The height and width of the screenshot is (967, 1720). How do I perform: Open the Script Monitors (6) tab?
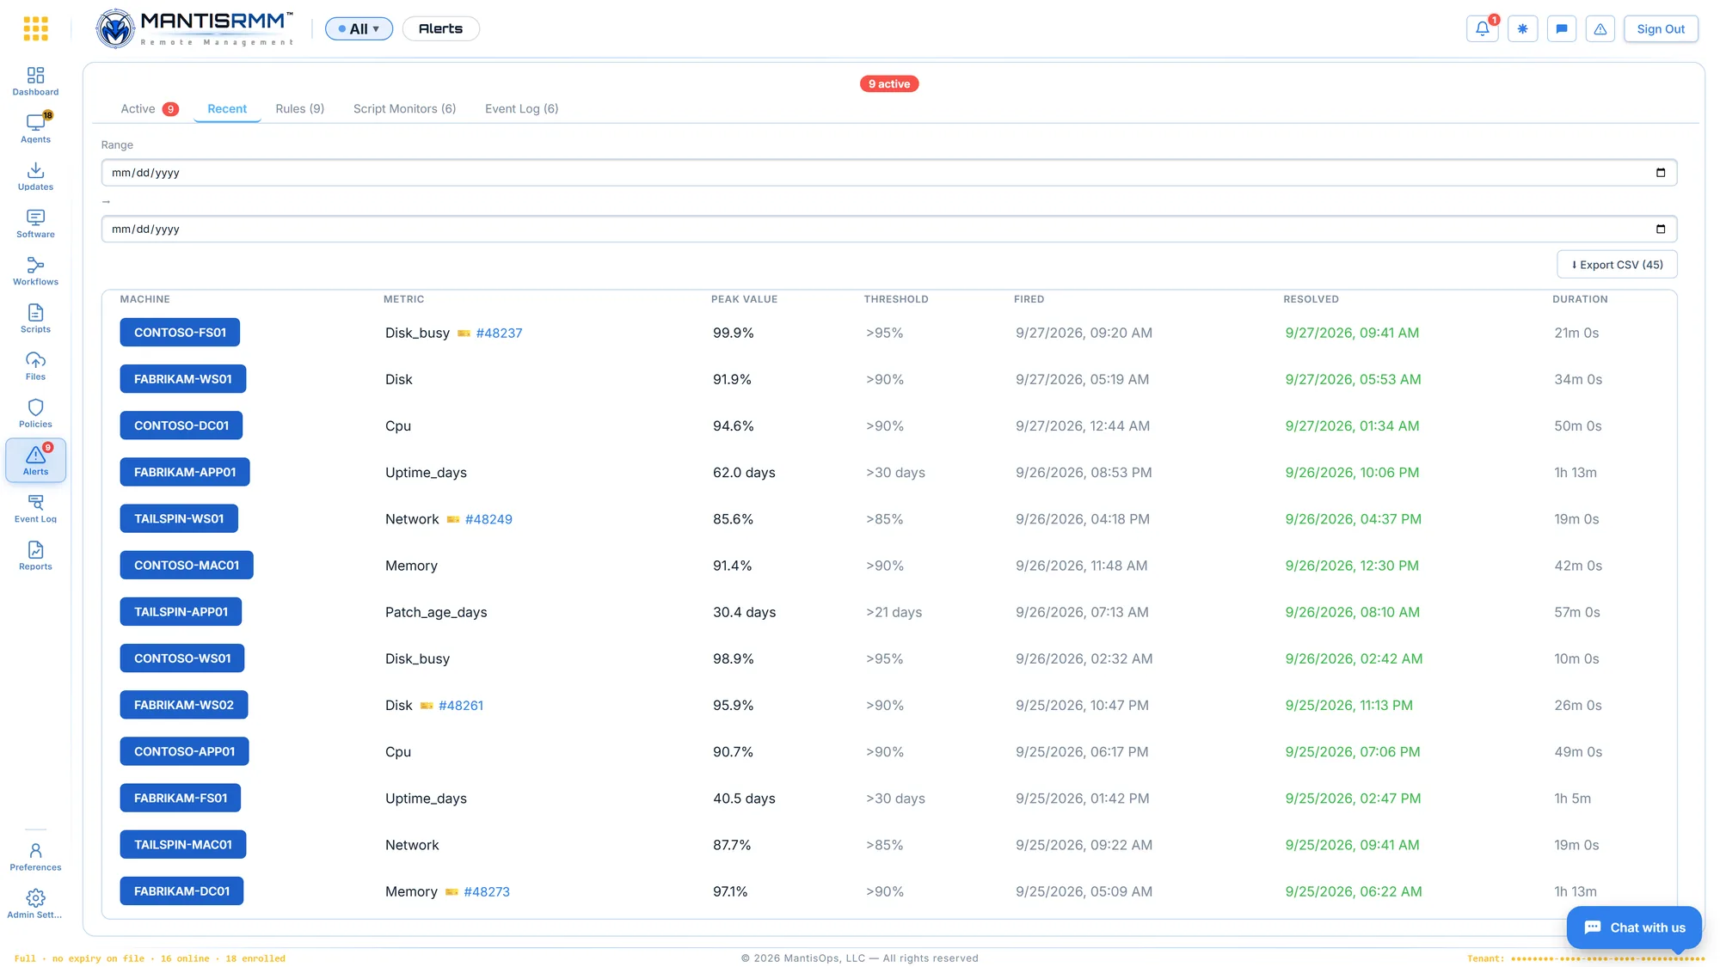tap(404, 108)
